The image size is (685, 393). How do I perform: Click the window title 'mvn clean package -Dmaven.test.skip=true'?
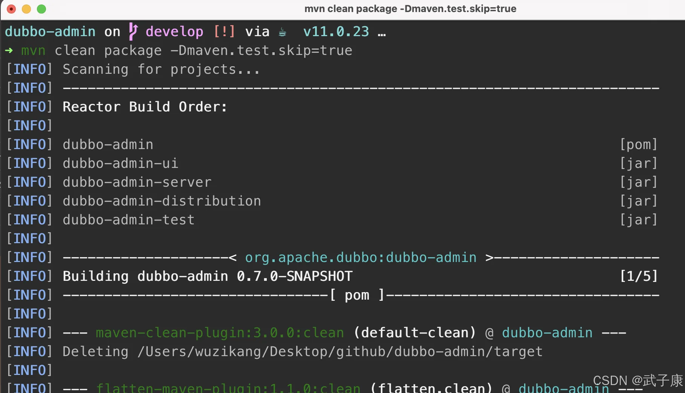(410, 9)
